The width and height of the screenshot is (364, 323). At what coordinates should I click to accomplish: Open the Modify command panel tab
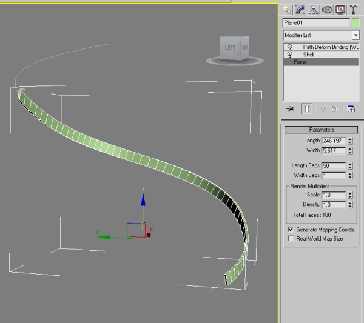pyautogui.click(x=300, y=10)
